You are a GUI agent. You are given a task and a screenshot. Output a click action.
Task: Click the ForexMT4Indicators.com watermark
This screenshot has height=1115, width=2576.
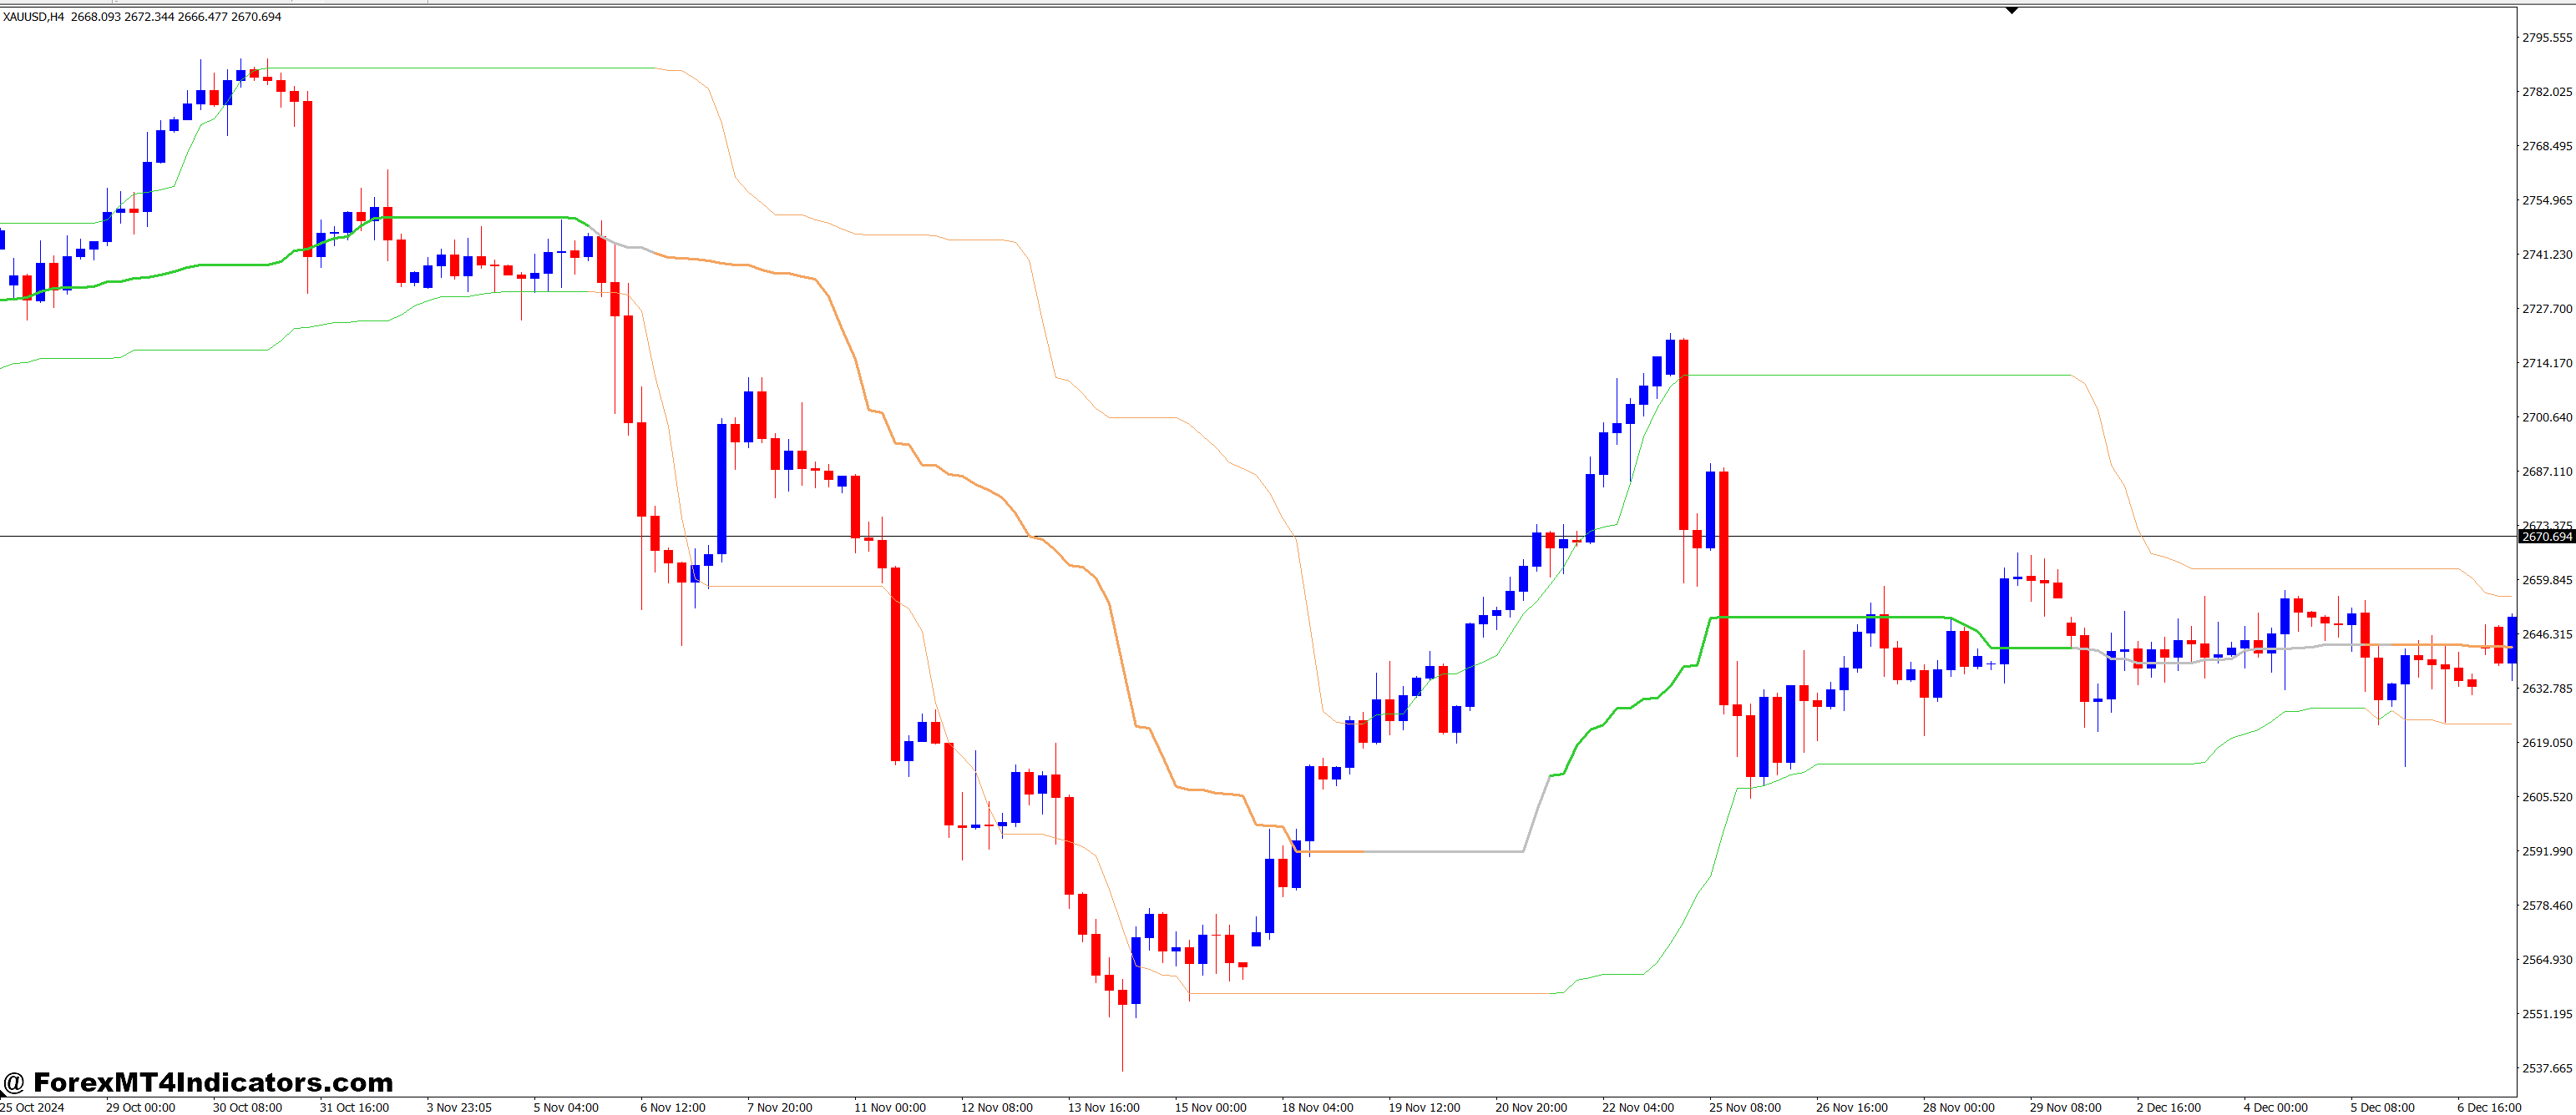coord(198,1082)
